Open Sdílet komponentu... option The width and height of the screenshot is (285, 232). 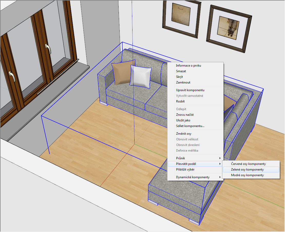click(x=190, y=126)
